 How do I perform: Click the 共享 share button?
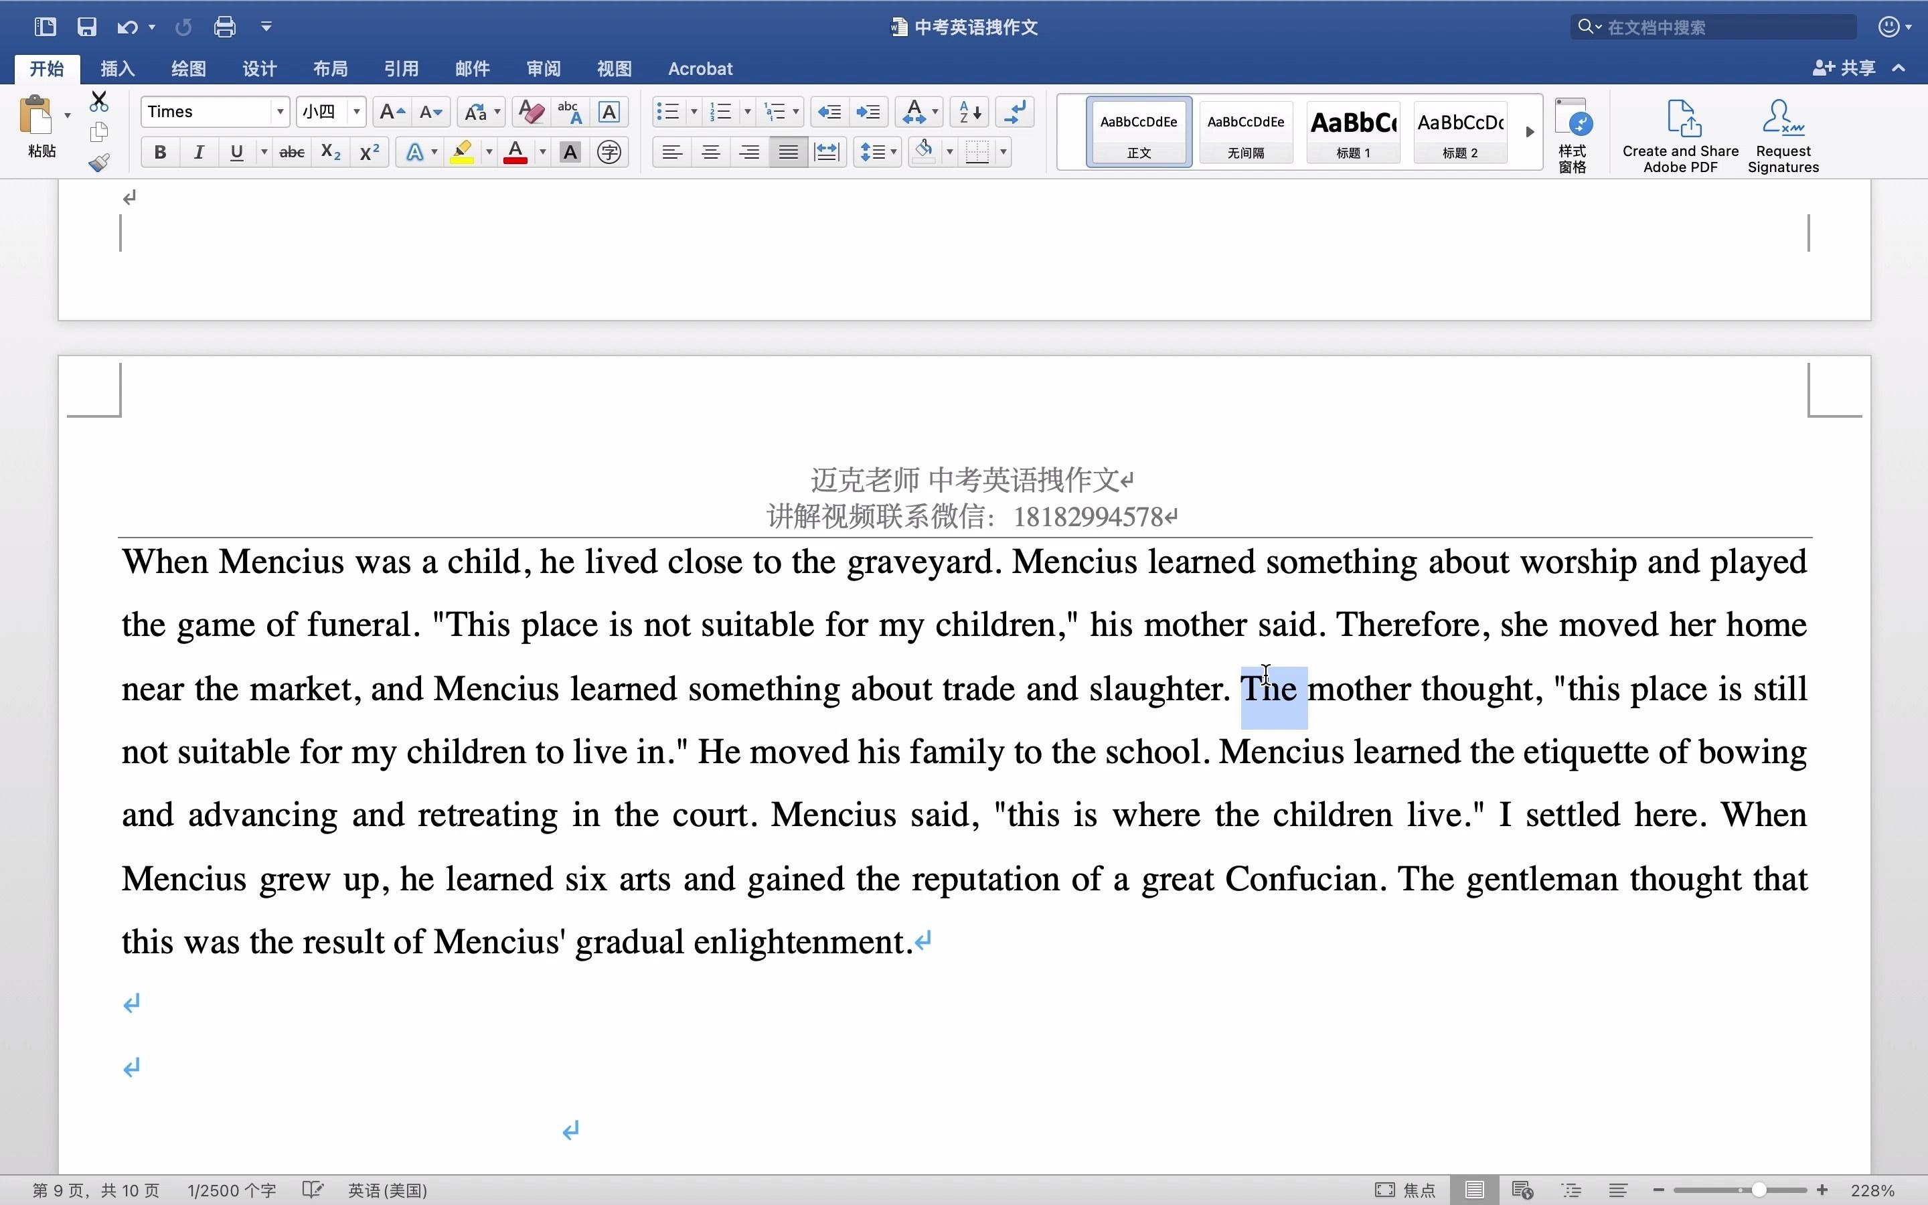(1844, 68)
